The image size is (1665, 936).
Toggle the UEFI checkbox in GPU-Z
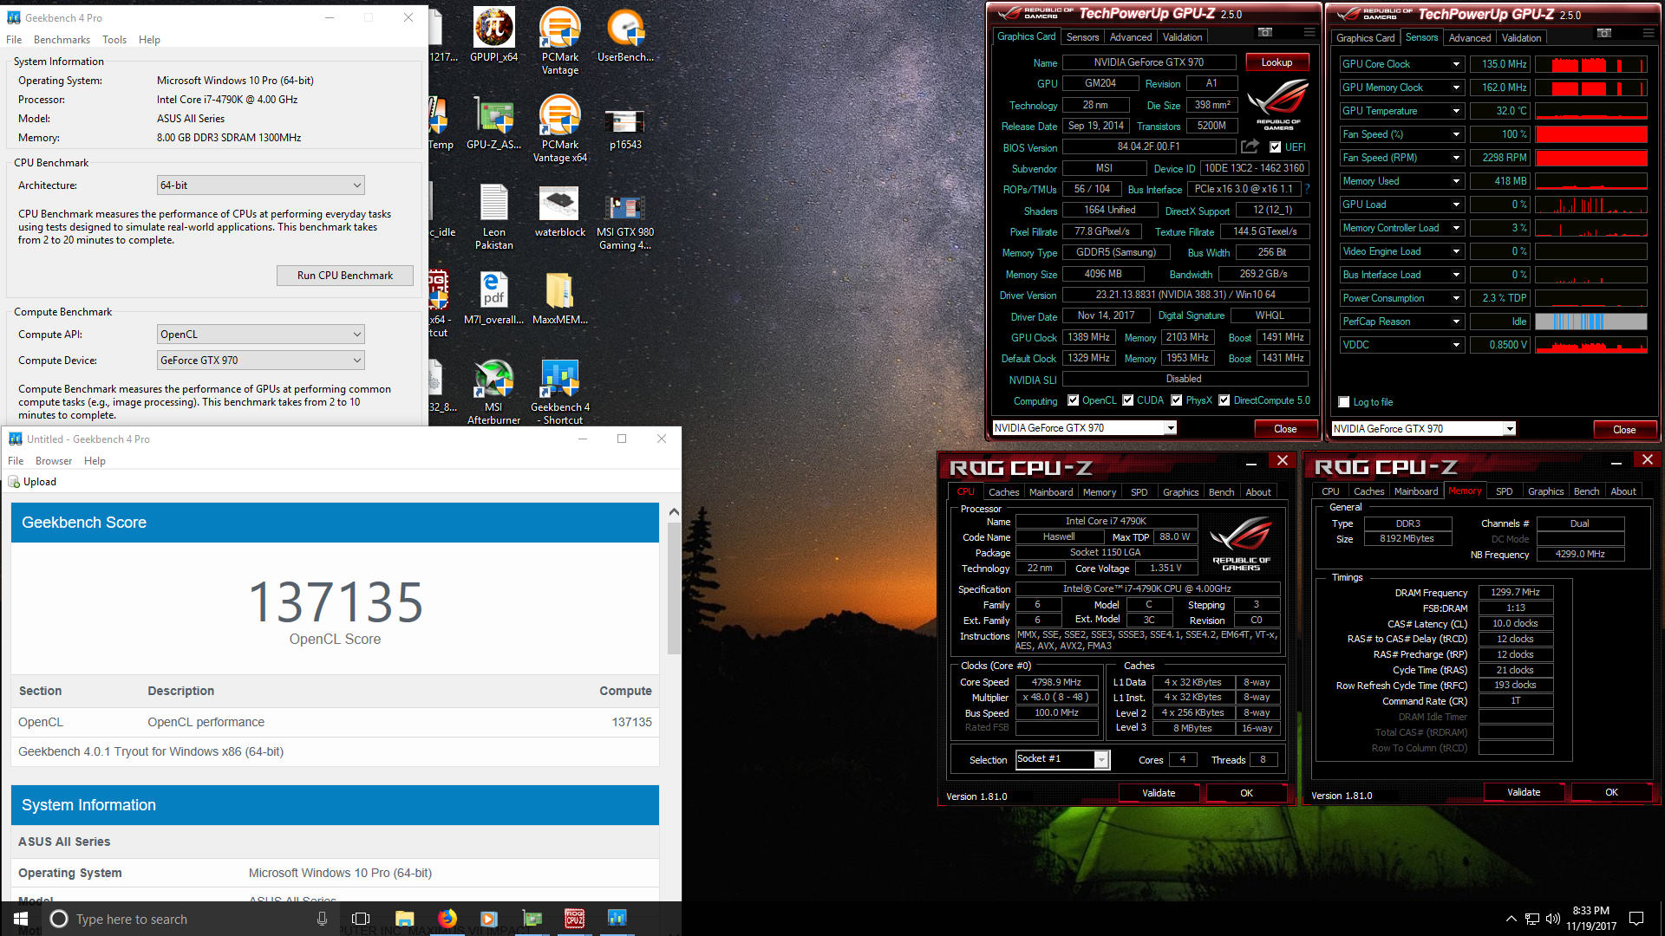coord(1275,147)
